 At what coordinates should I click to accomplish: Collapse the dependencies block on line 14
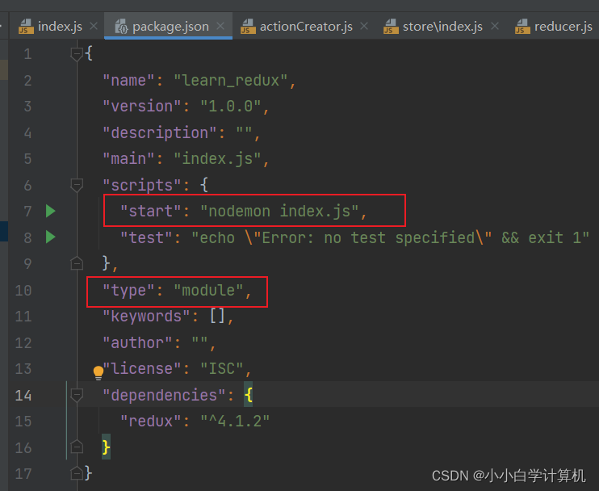coord(77,395)
